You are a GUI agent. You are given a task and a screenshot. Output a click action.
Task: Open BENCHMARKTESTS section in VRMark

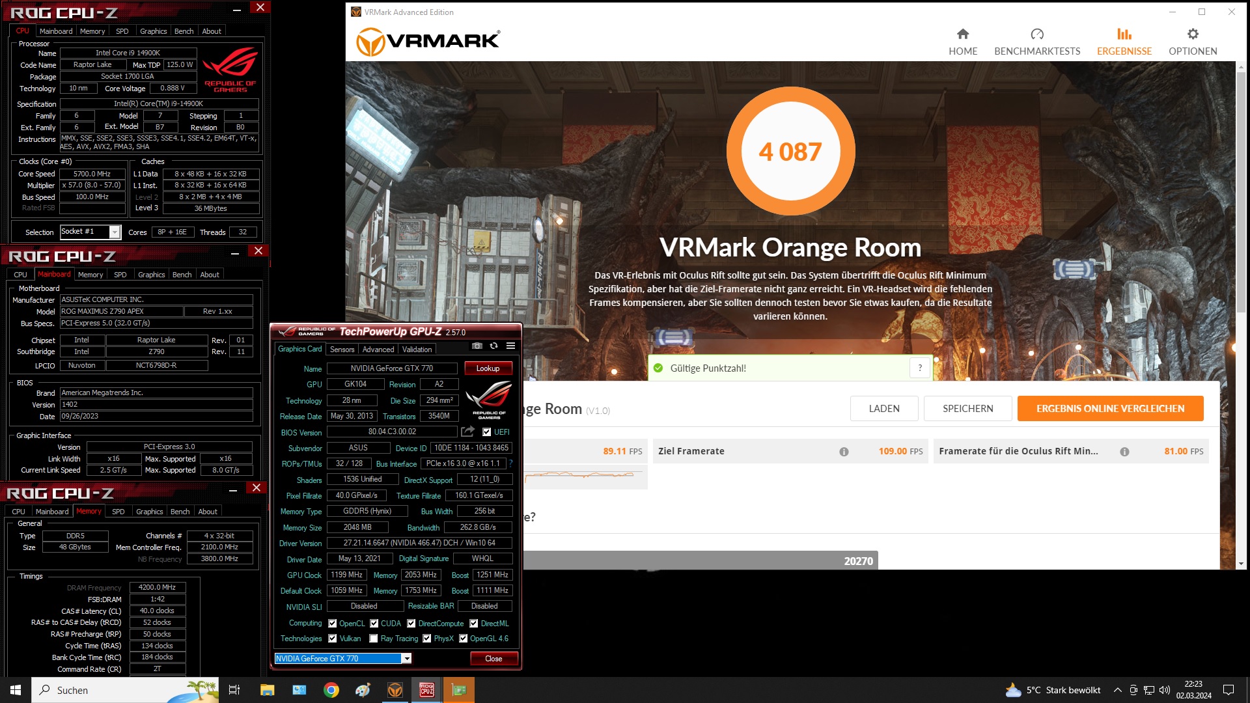pos(1037,42)
